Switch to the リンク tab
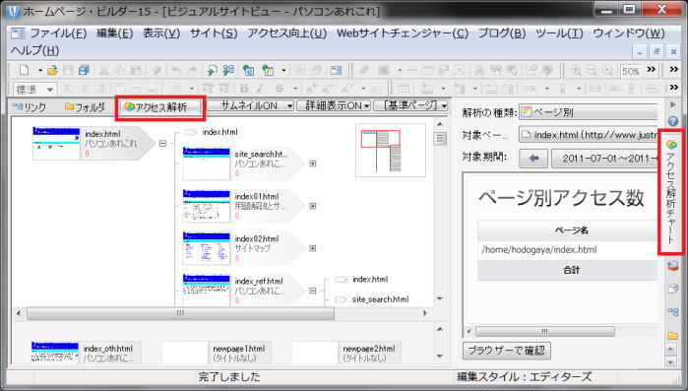 coord(30,106)
